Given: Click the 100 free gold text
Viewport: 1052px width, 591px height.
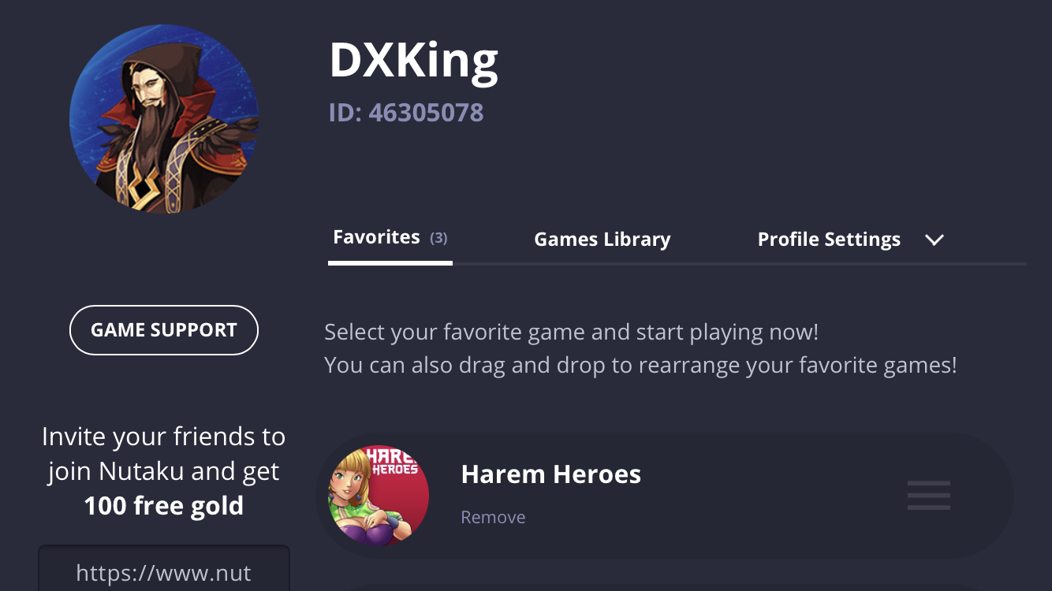Looking at the screenshot, I should pyautogui.click(x=164, y=506).
